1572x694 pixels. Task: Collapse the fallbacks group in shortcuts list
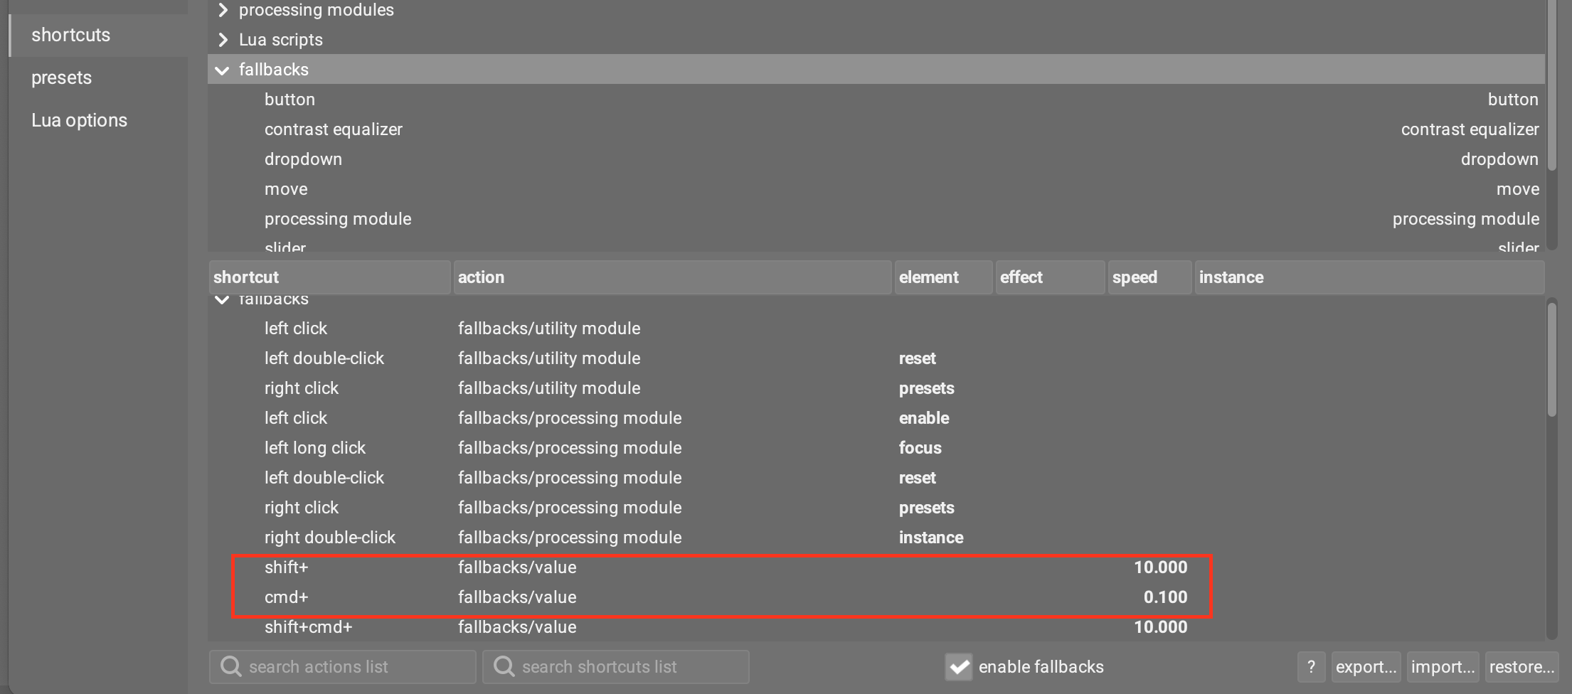click(x=222, y=300)
